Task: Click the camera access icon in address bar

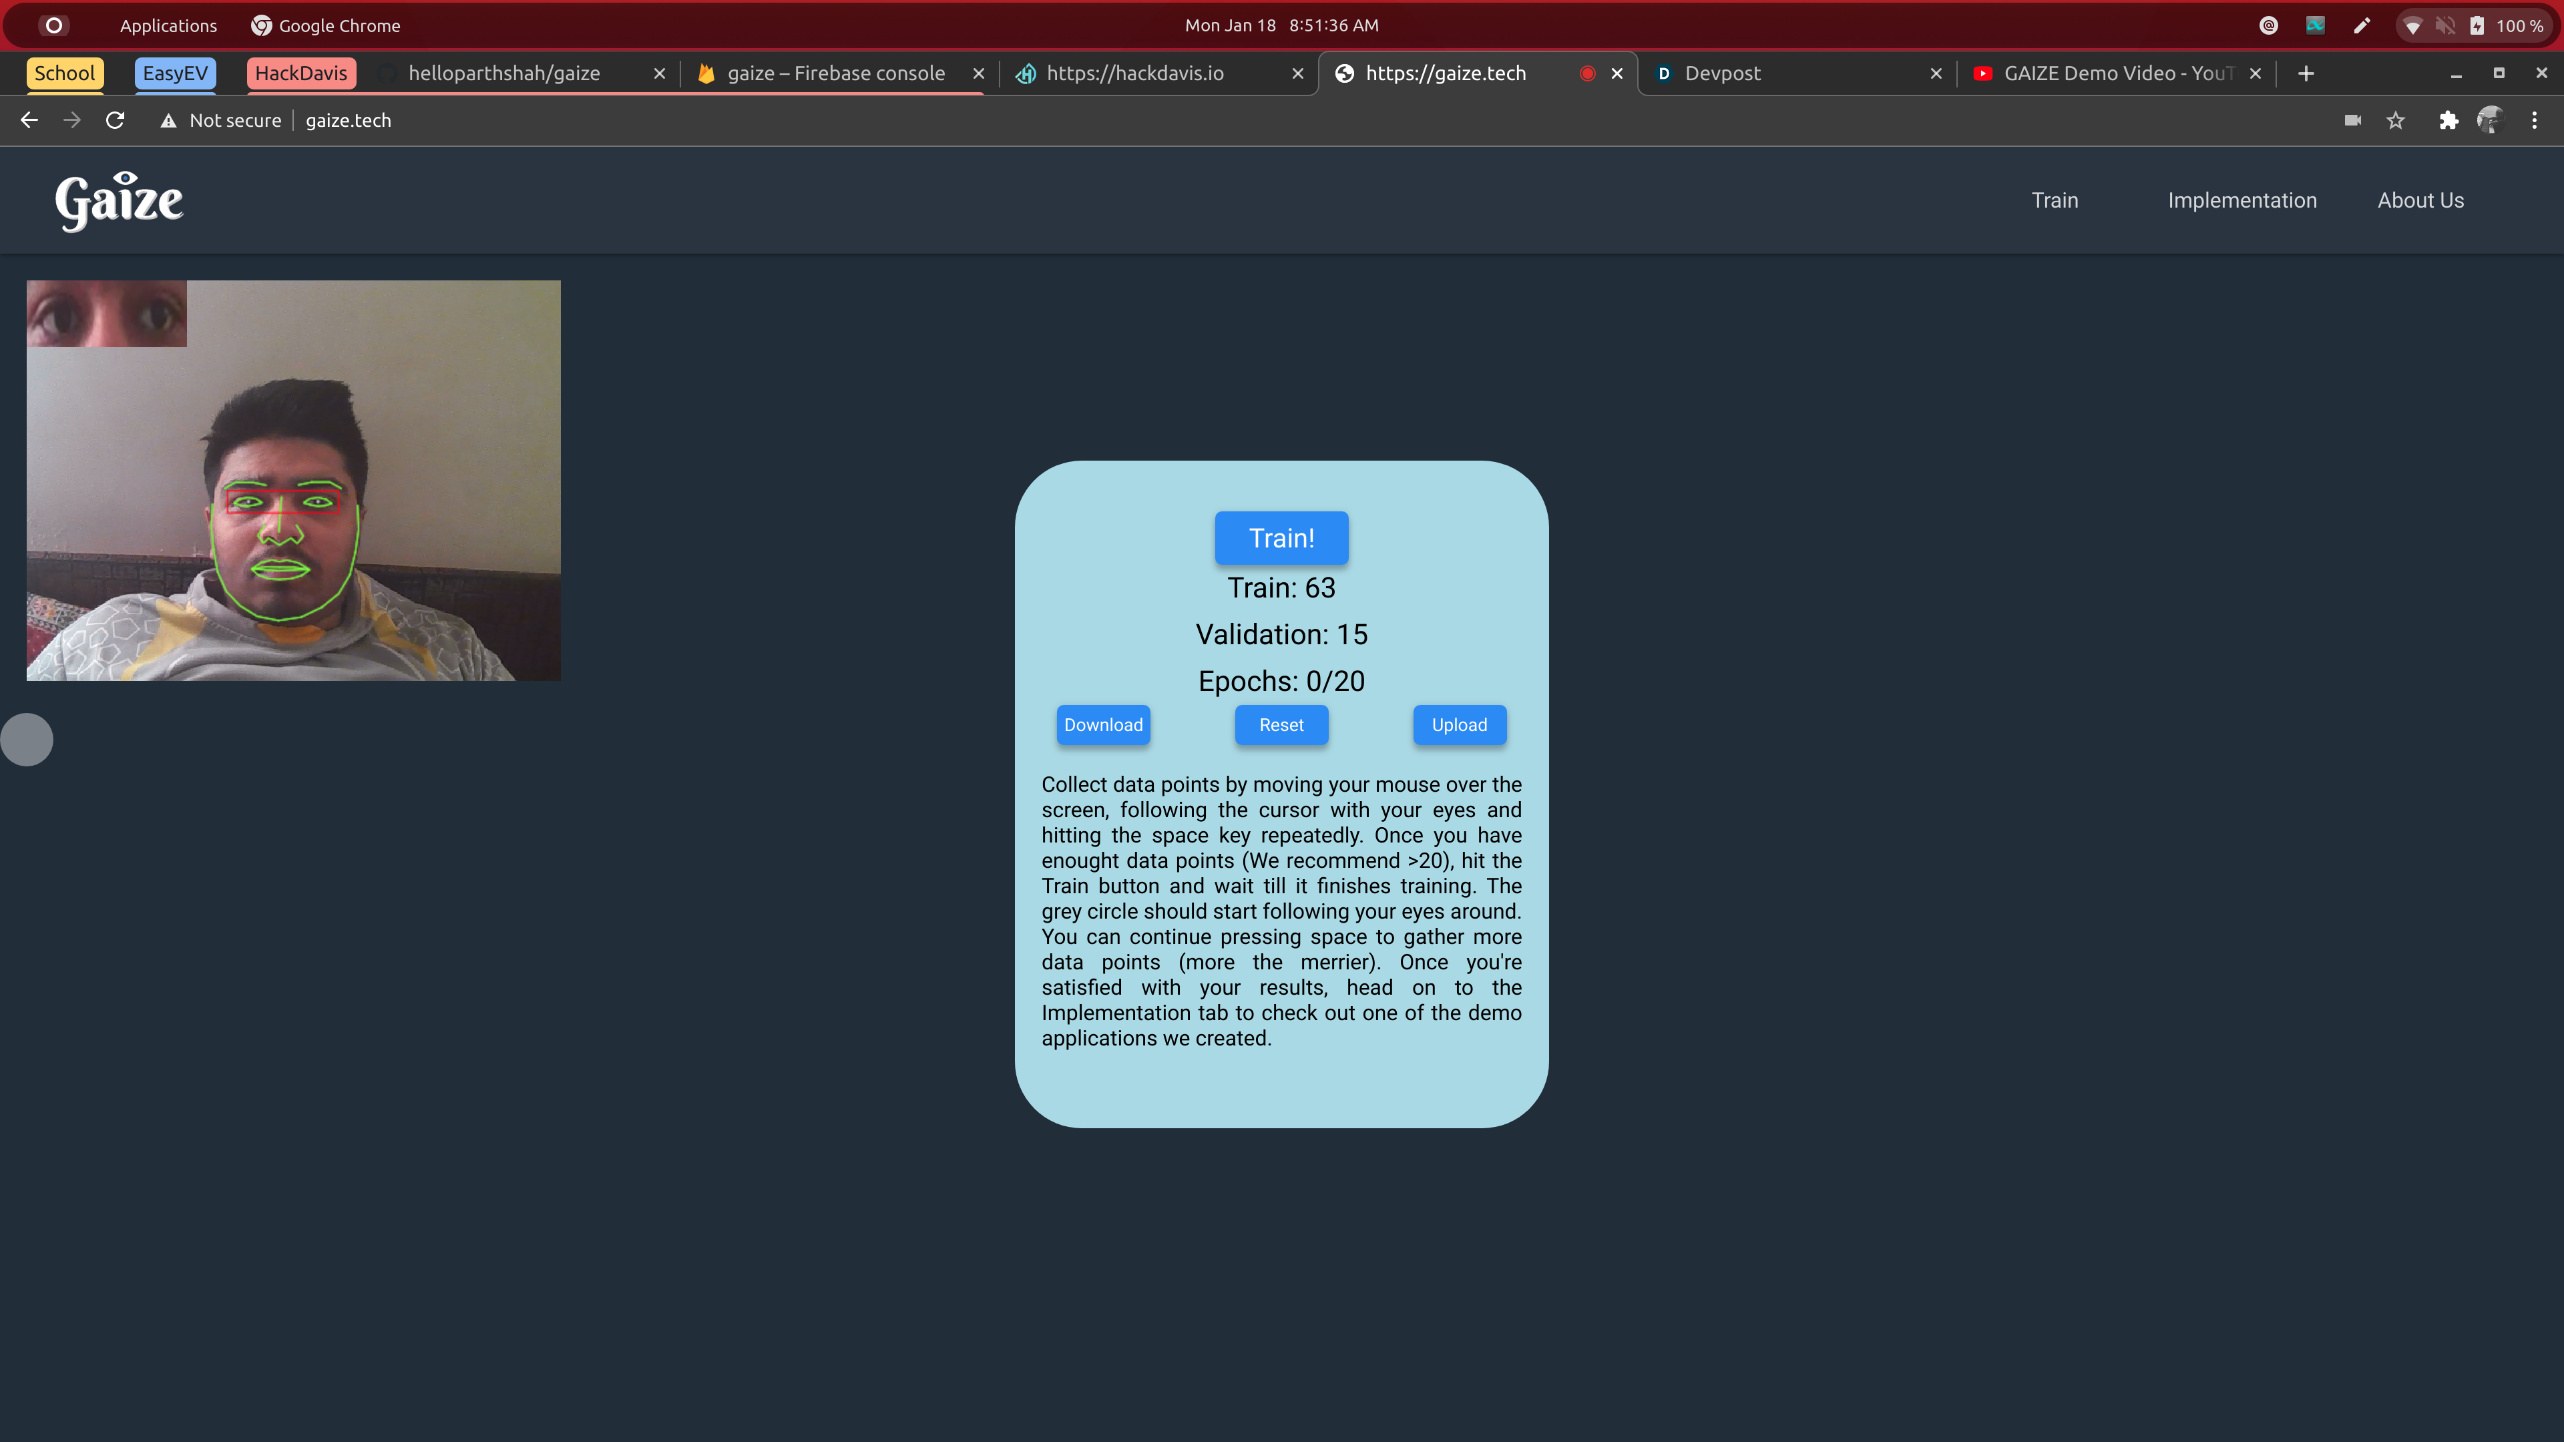Action: (2353, 120)
